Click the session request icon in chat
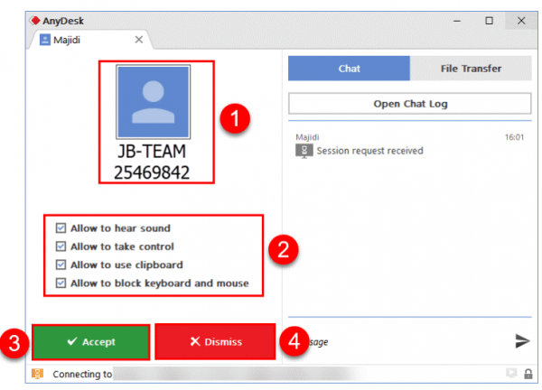Screen dimensions: 542x390 [x=304, y=151]
